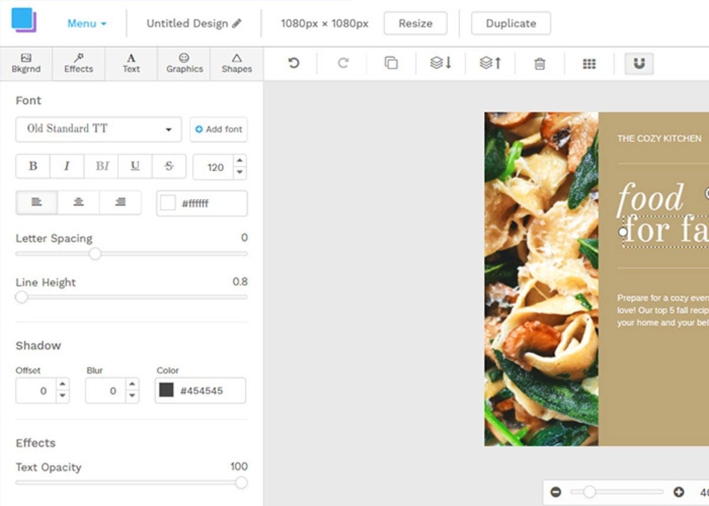709x506 pixels.
Task: Click the zoom out minus icon
Action: click(x=556, y=492)
